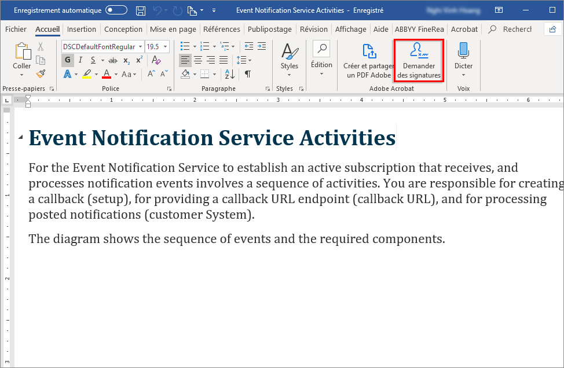Open the ABBYY FineReader tab
This screenshot has width=564, height=368.
(x=419, y=29)
